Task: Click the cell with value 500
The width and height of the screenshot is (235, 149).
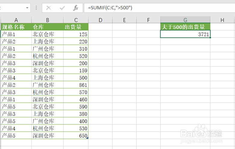Action: [x=76, y=78]
